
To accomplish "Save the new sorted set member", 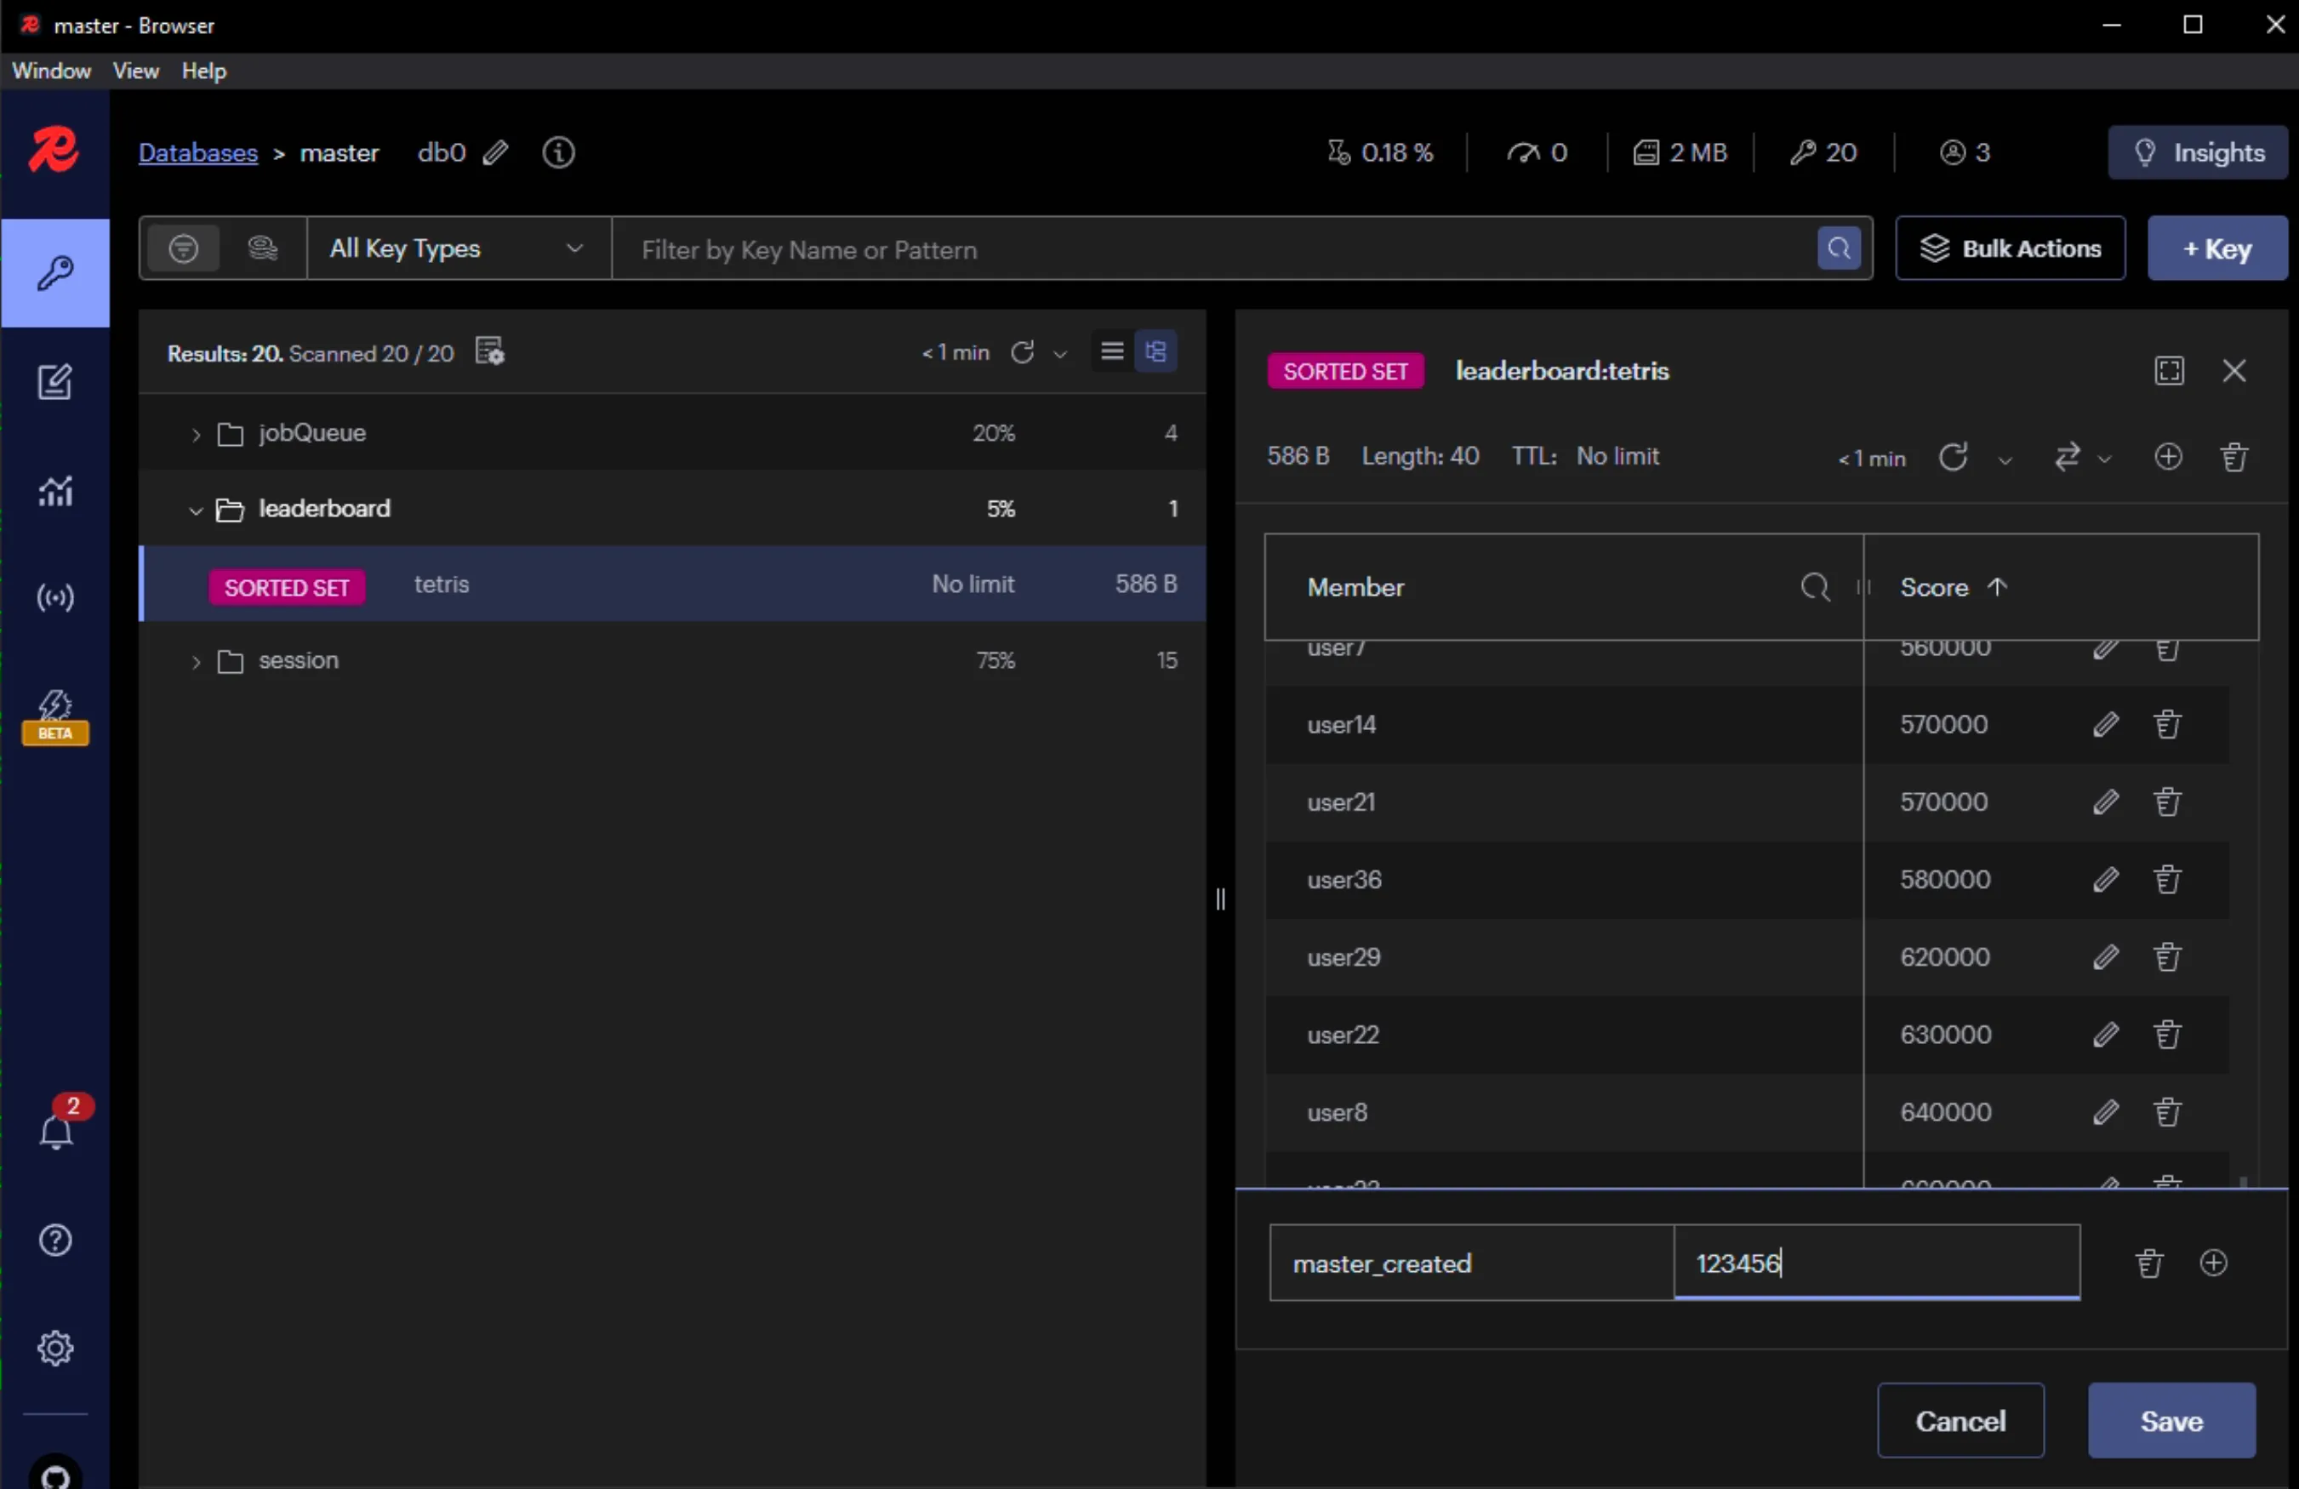I will point(2171,1420).
